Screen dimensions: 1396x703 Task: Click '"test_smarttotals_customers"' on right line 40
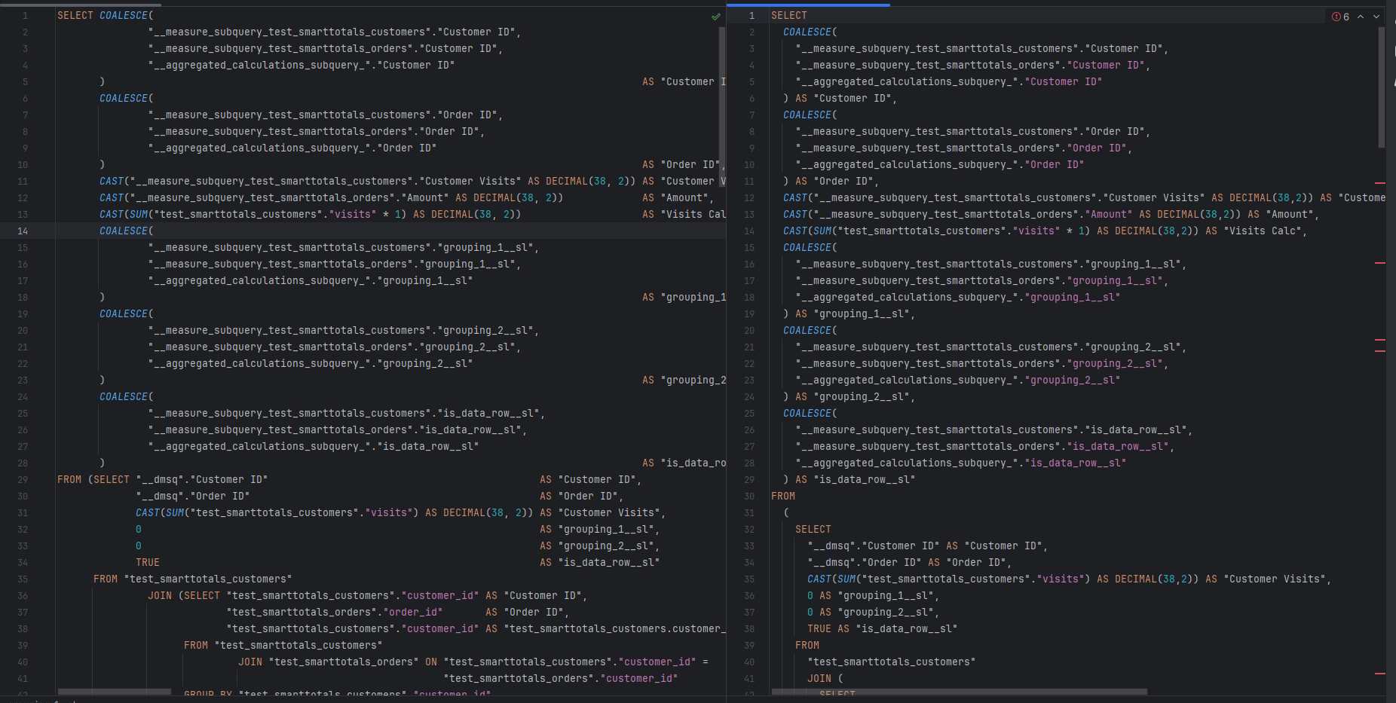[x=892, y=662]
